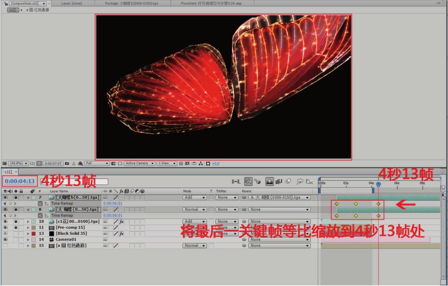Image resolution: width=448 pixels, height=286 pixels.
Task: Switch to Layer (none) tab
Action: [72, 3]
